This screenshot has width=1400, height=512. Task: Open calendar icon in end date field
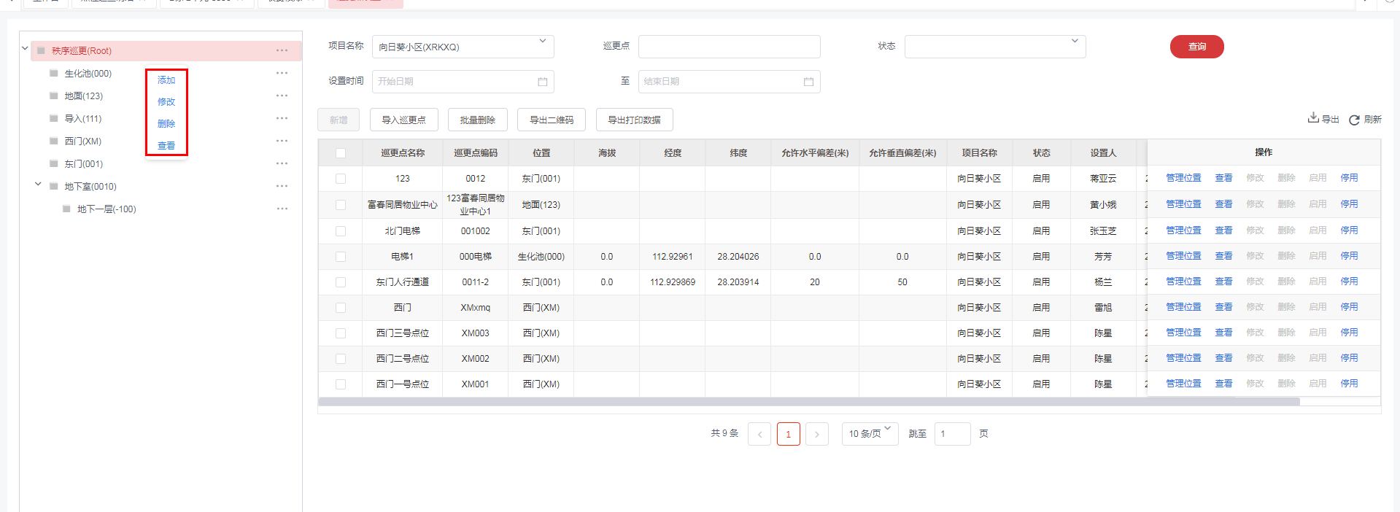[808, 82]
